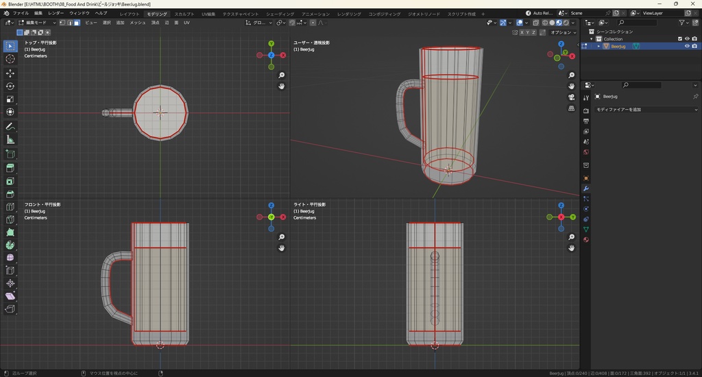Open the Options dropdown
Image resolution: width=702 pixels, height=377 pixels.
(x=564, y=32)
